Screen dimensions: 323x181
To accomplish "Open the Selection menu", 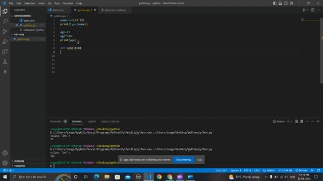I will (x=30, y=4).
